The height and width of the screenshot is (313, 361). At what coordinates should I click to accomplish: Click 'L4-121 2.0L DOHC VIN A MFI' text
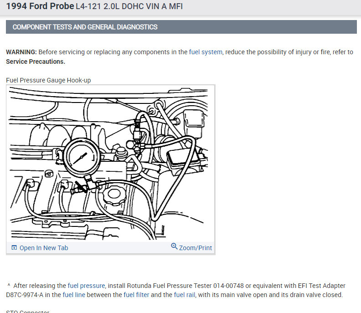(129, 6)
